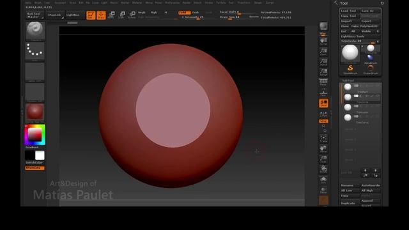409x230 pixels.
Task: Open the empty texture picker slot
Action: [x=35, y=92]
